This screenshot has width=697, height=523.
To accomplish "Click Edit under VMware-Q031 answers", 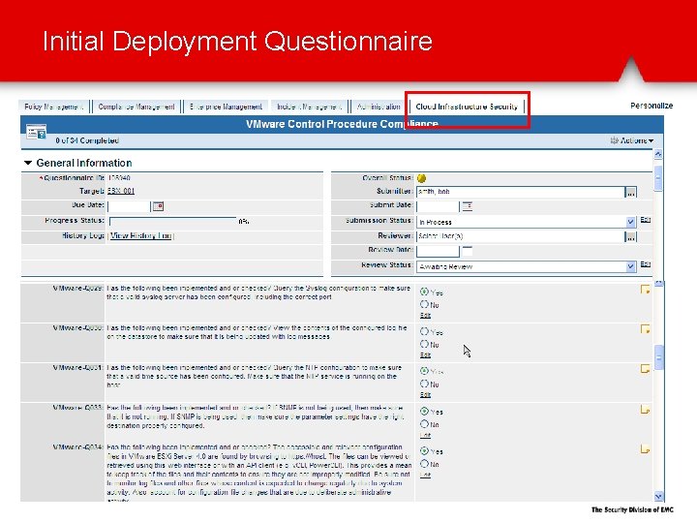I will (425, 394).
